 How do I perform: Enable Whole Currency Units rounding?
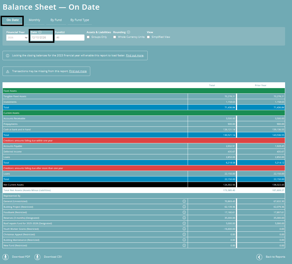point(115,37)
